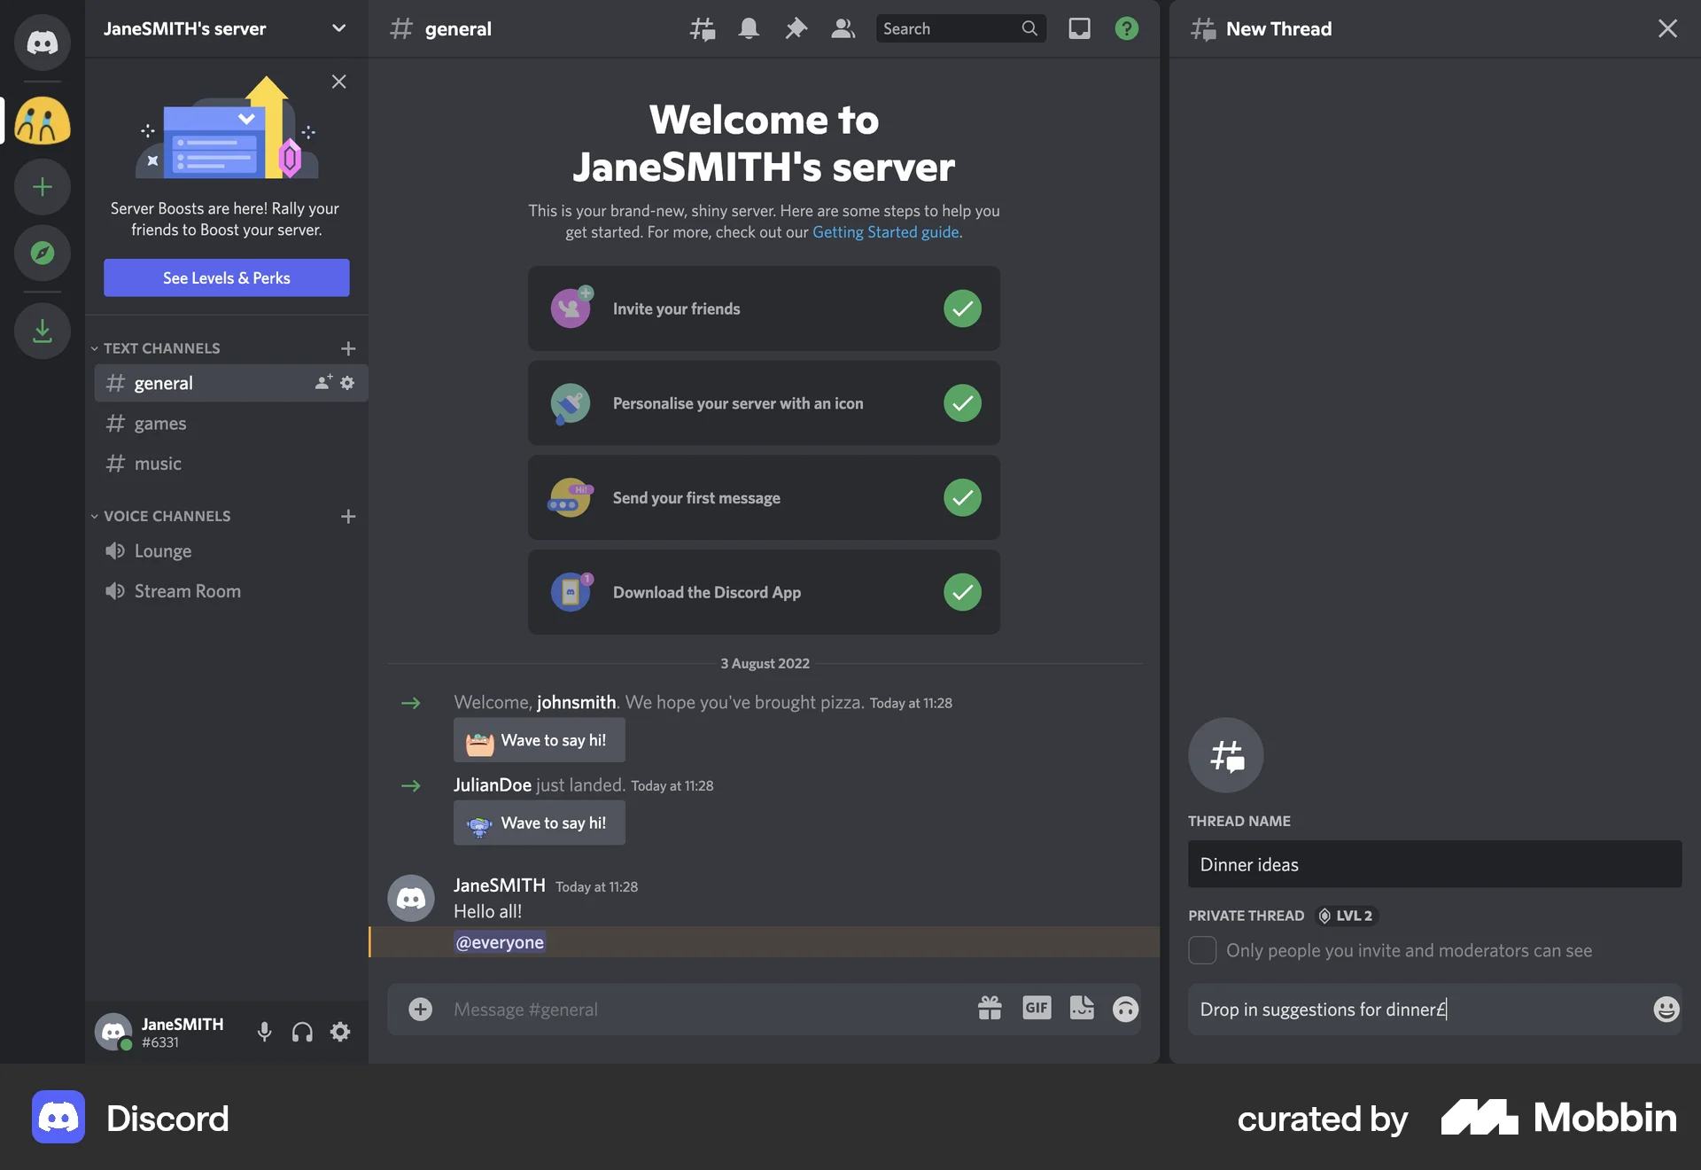Viewport: 1701px width, 1170px height.
Task: Click See Levels & Perks
Action: (226, 277)
